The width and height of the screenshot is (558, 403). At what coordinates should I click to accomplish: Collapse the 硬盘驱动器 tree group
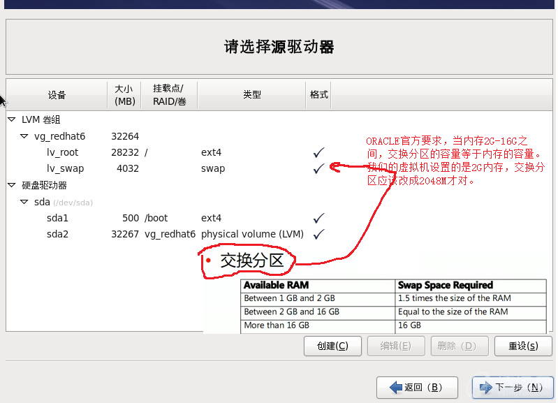coord(11,185)
